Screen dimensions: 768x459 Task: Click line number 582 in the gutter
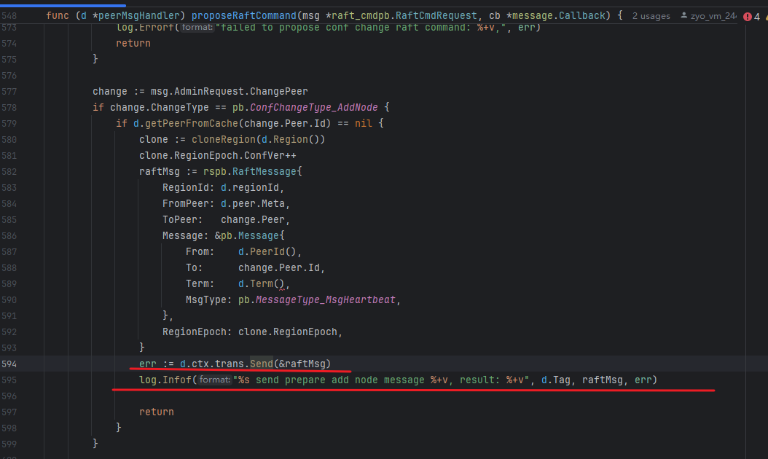9,171
